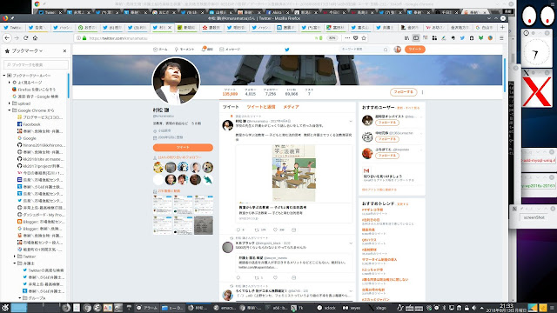Follow the third suggested user
The height and width of the screenshot is (313, 557).
pyautogui.click(x=386, y=156)
